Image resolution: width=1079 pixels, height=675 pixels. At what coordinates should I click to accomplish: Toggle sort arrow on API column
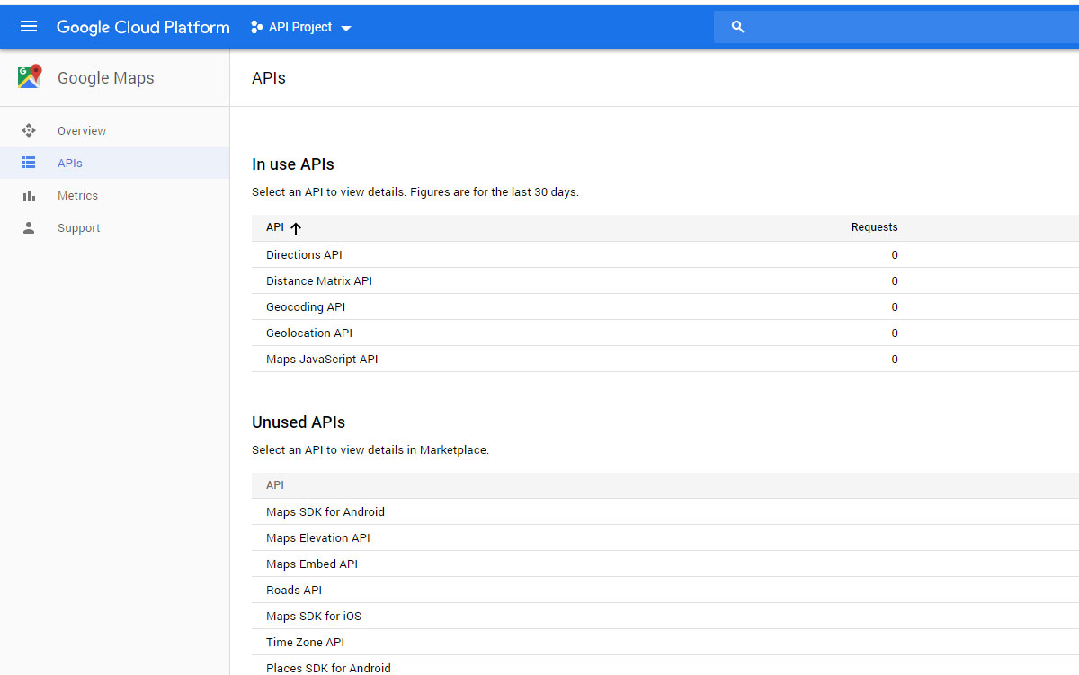[x=296, y=228]
